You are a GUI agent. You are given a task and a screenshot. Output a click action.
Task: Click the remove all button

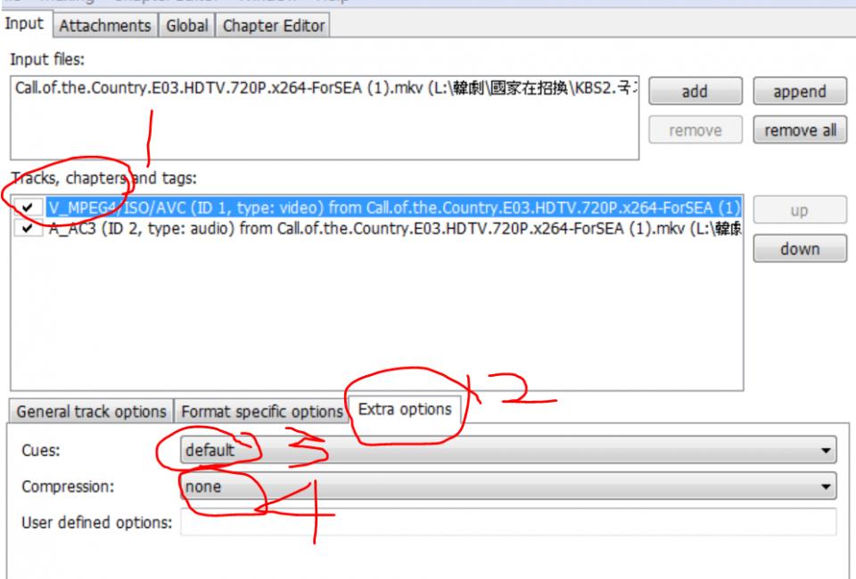800,130
